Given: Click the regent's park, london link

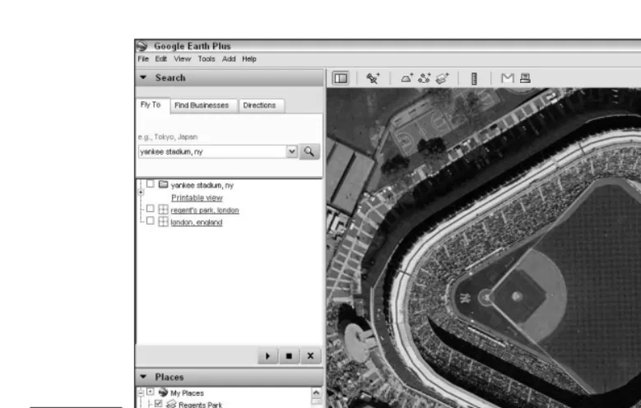Looking at the screenshot, I should (x=205, y=210).
